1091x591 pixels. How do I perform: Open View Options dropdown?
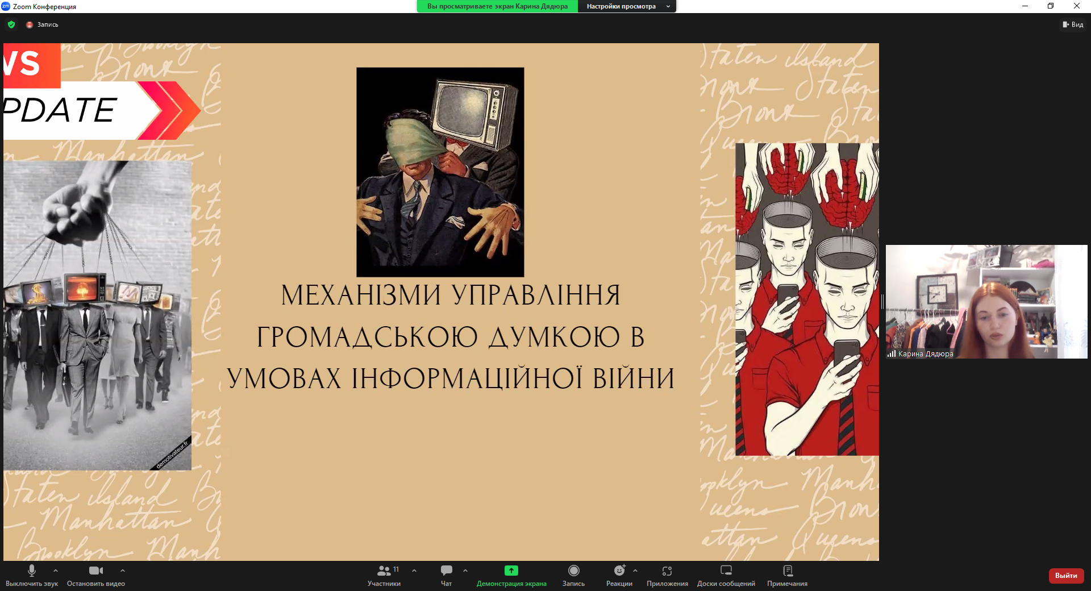point(627,6)
